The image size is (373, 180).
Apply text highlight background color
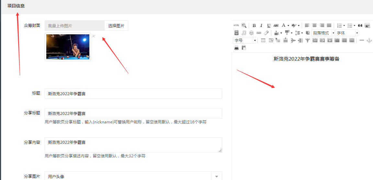pos(294,26)
